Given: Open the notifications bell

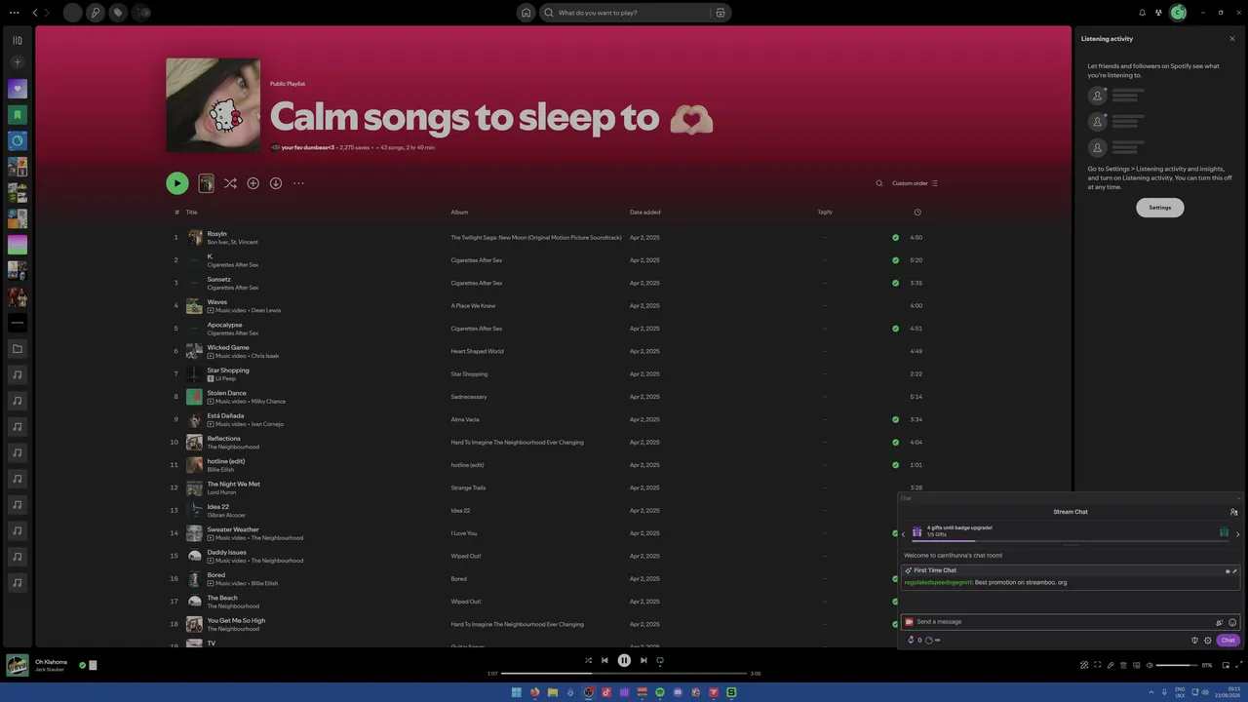Looking at the screenshot, I should [1142, 13].
